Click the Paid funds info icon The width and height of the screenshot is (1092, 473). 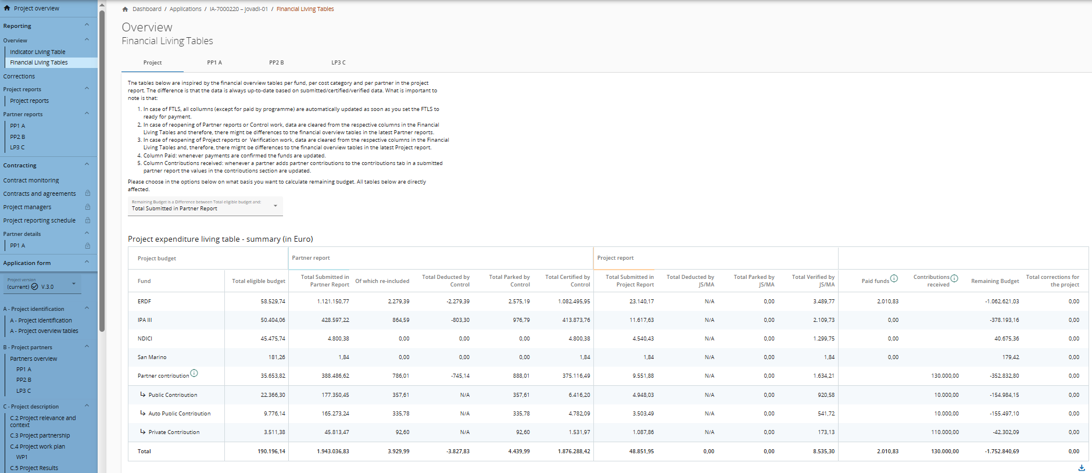pyautogui.click(x=894, y=278)
